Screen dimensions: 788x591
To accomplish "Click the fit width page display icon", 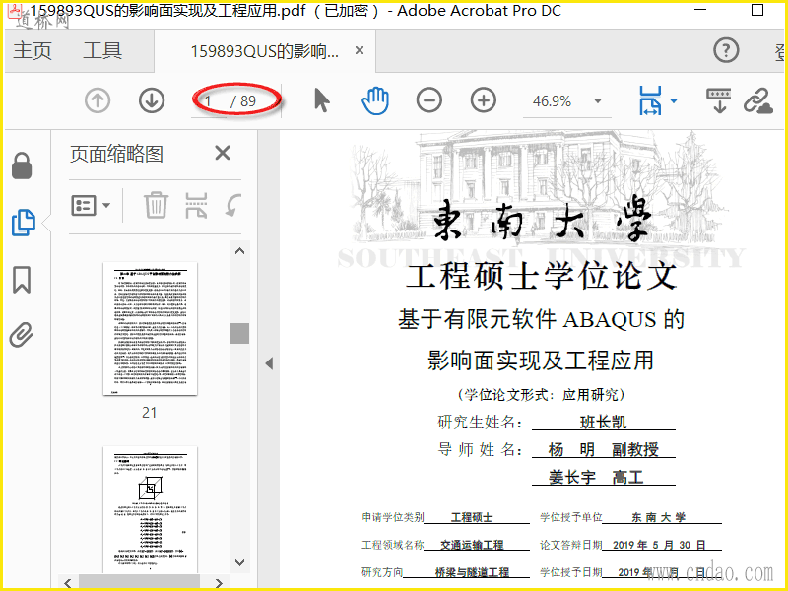I will point(650,100).
